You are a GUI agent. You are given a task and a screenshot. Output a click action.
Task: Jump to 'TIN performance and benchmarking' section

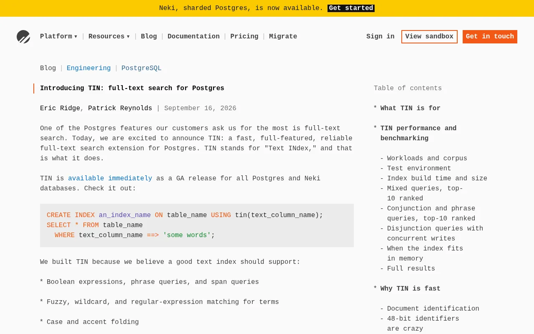pos(418,133)
